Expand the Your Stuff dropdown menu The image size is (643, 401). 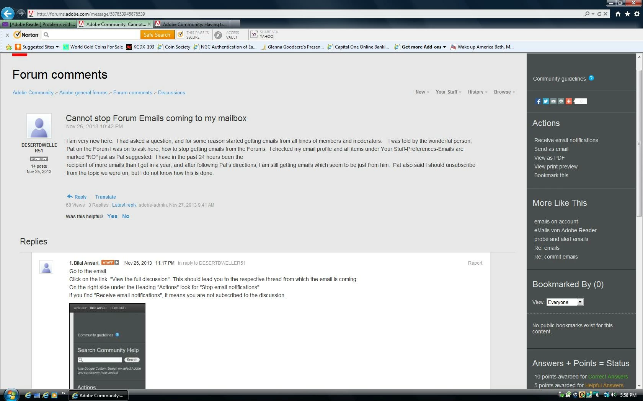pos(448,92)
